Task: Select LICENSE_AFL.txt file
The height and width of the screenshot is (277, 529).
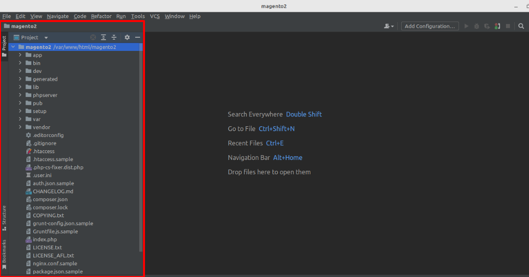Action: point(53,256)
